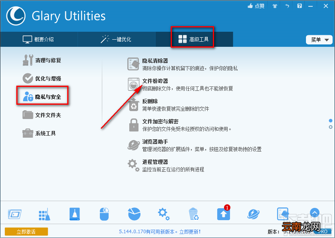Click the 点赞 thumbs-up like button
The image size is (335, 238).
click(x=256, y=6)
